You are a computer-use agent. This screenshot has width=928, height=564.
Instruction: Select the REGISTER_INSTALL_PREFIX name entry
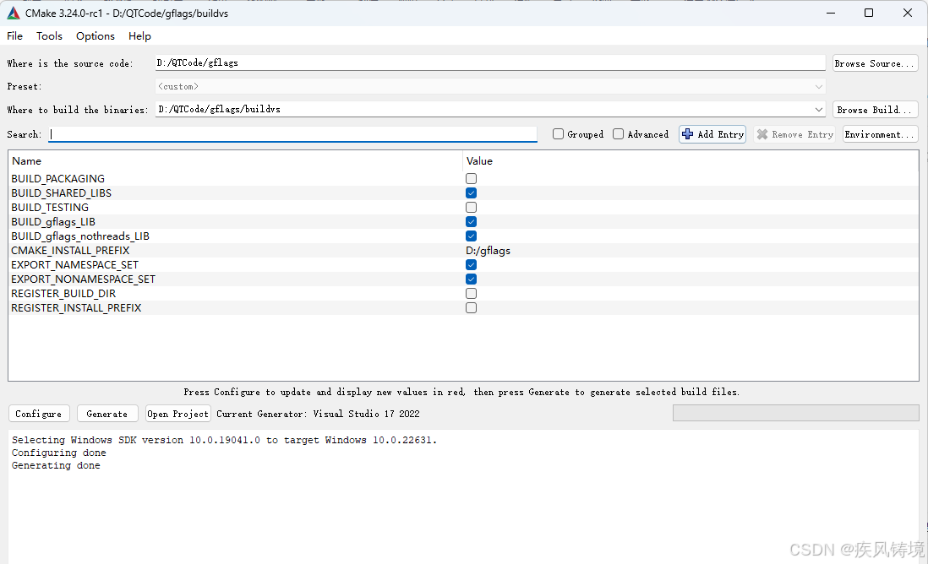tap(76, 308)
